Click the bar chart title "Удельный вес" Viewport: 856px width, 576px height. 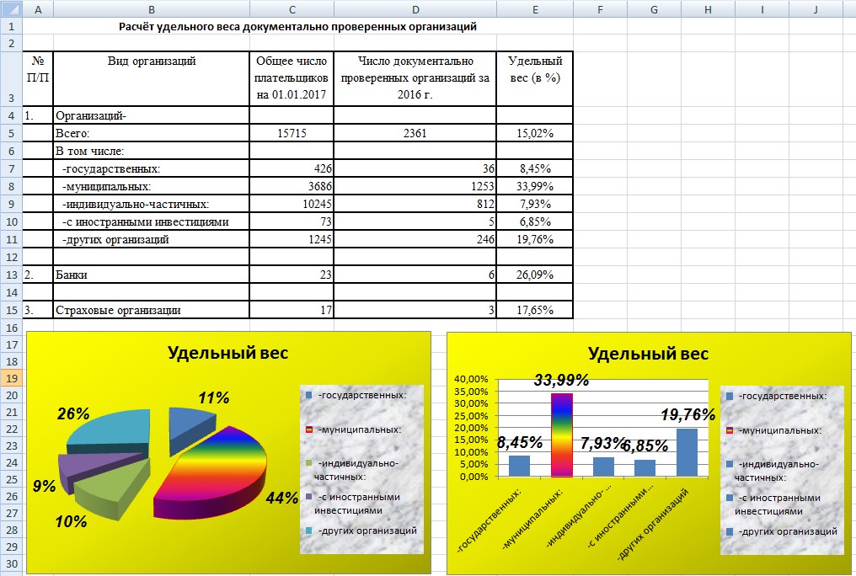(x=648, y=354)
